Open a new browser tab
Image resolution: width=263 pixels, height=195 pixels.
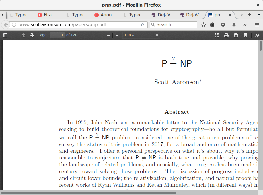[x=250, y=15]
